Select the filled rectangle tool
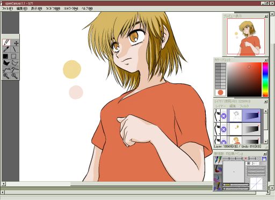The width and height of the screenshot is (275, 200). tap(5, 56)
